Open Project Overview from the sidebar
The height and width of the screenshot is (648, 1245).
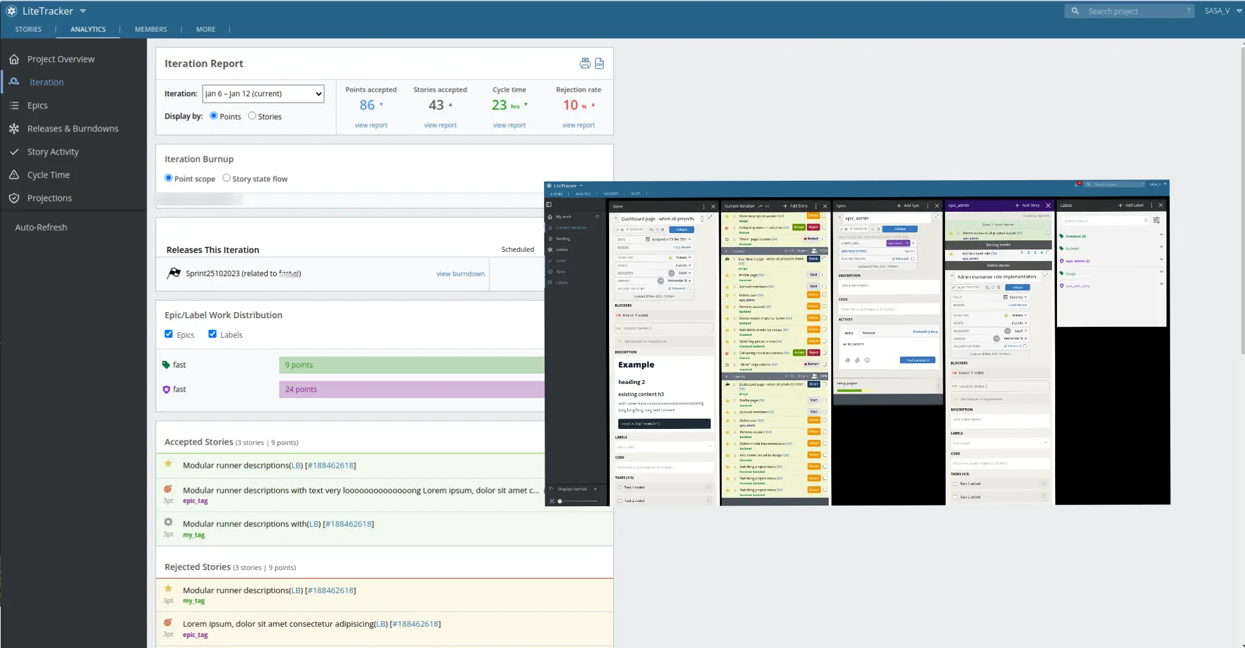61,59
